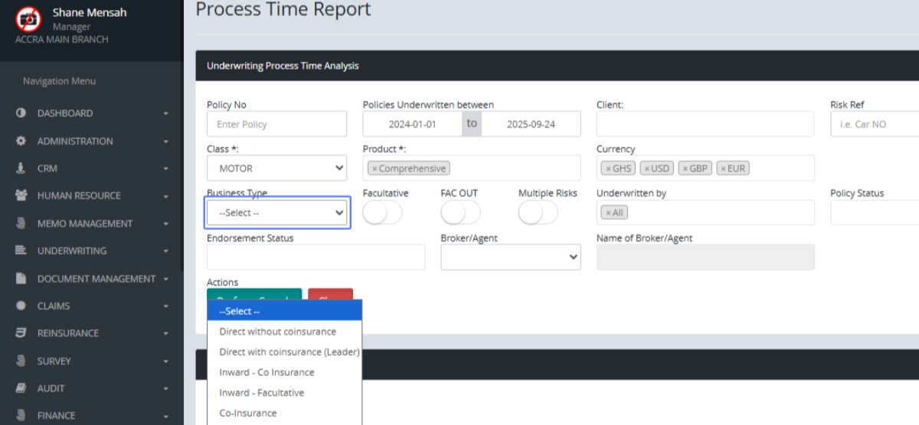
Task: Toggle the Facultative switch
Action: pyautogui.click(x=382, y=213)
